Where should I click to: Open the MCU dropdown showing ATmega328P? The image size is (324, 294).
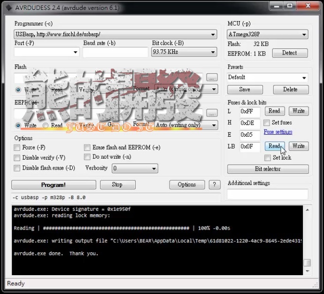pyautogui.click(x=267, y=34)
